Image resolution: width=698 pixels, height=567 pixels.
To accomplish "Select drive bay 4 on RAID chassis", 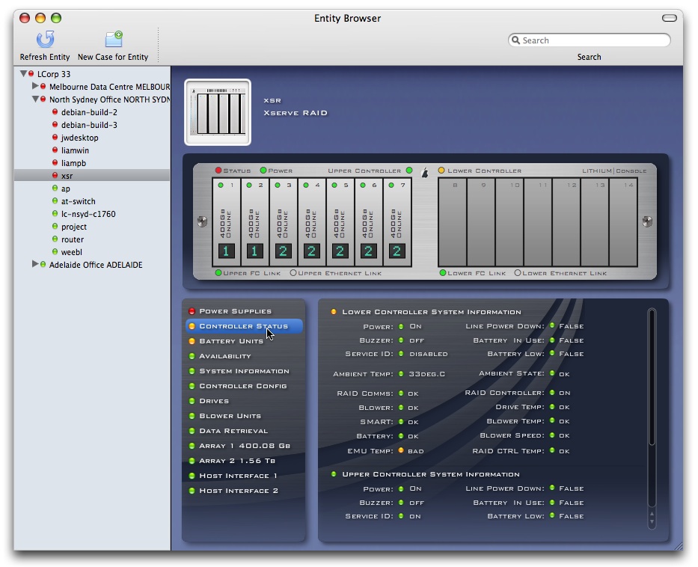I will point(312,222).
